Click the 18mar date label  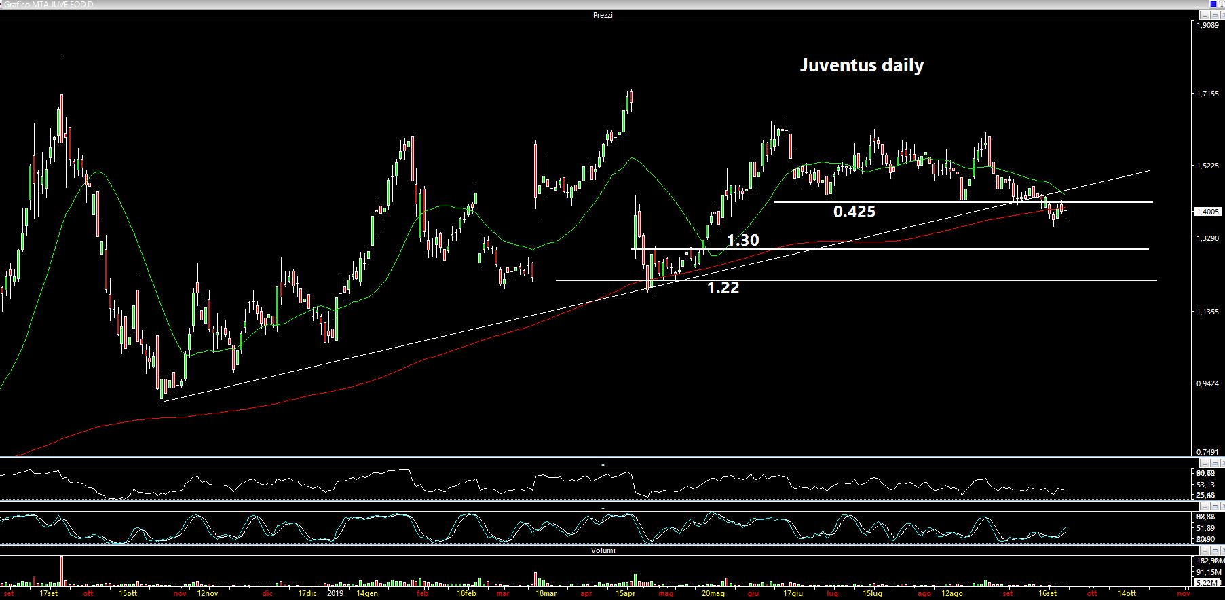coord(546,593)
